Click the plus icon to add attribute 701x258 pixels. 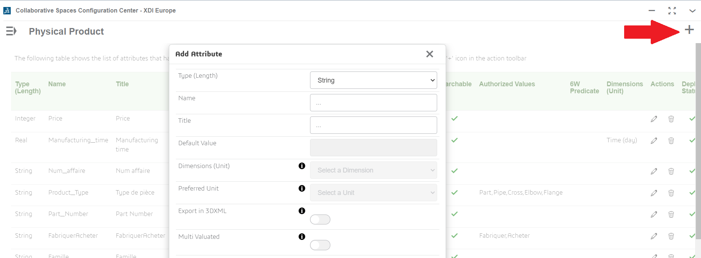[x=689, y=30]
